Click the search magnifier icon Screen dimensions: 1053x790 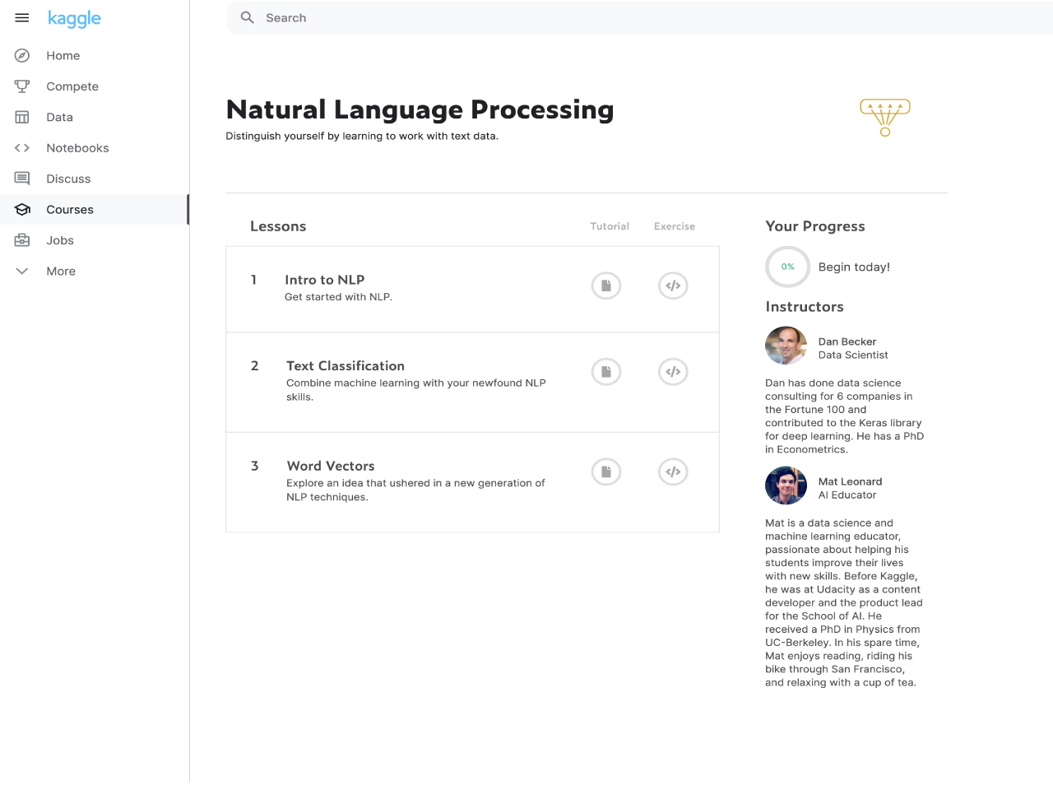tap(247, 17)
